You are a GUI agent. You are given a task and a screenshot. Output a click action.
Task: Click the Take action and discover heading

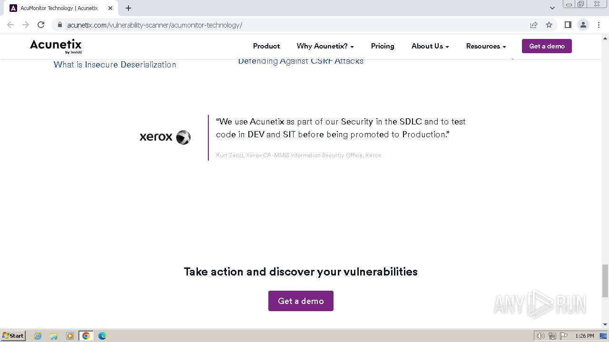[x=301, y=272]
